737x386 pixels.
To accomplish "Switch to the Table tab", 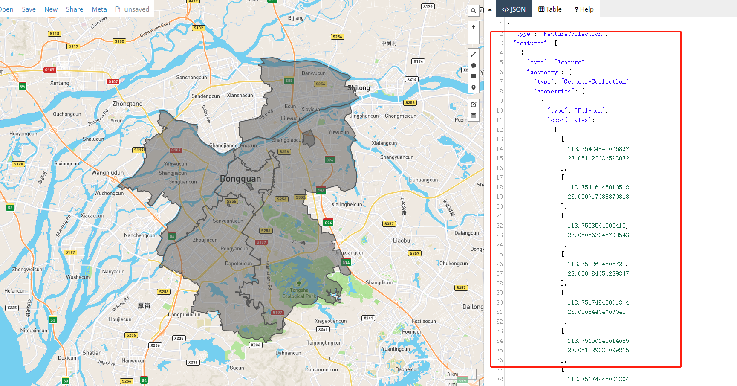I will click(x=550, y=9).
